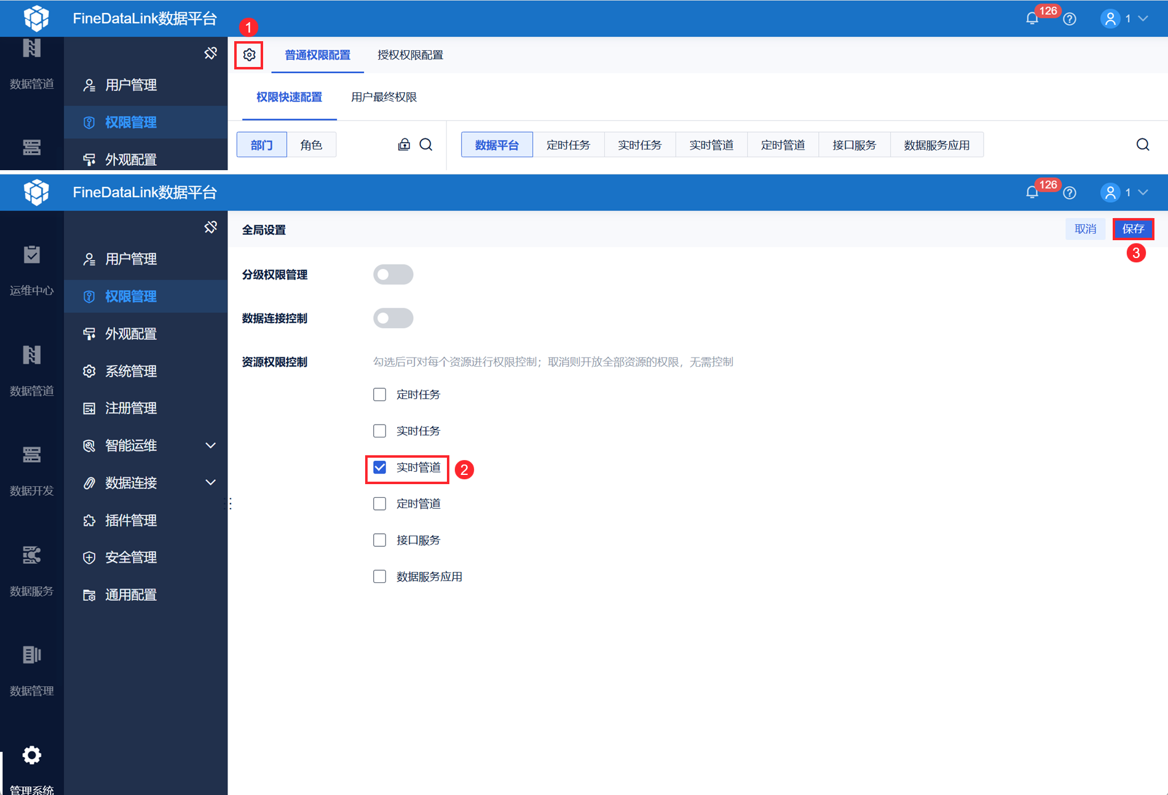
Task: Click lock icon beside department search
Action: click(x=404, y=144)
